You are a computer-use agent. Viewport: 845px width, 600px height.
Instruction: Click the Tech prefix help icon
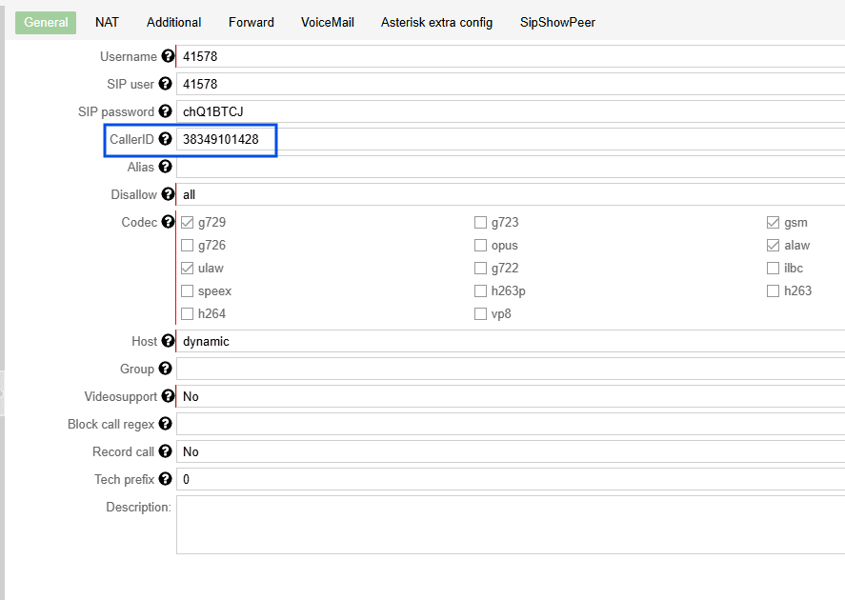[165, 480]
